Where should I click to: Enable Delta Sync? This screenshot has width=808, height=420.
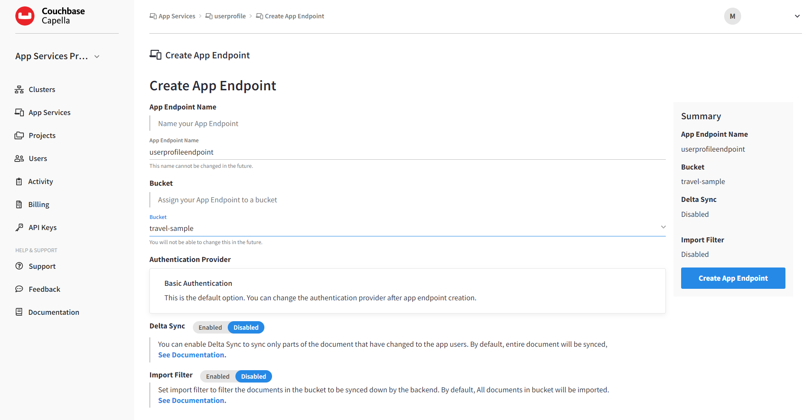210,328
